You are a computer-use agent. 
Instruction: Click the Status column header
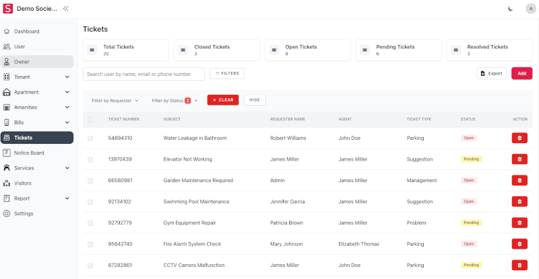(x=468, y=119)
